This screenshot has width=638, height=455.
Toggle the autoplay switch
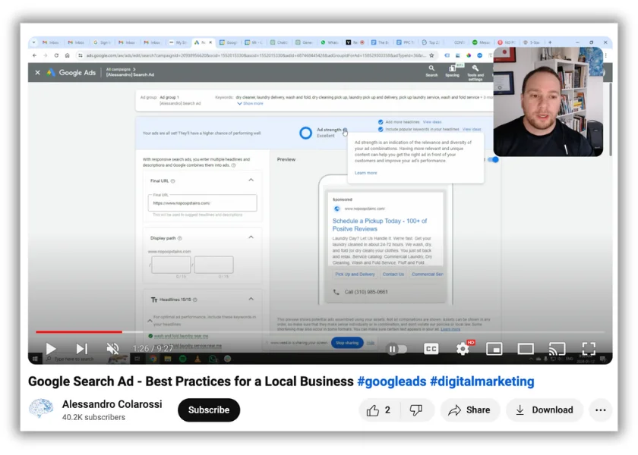(x=396, y=349)
